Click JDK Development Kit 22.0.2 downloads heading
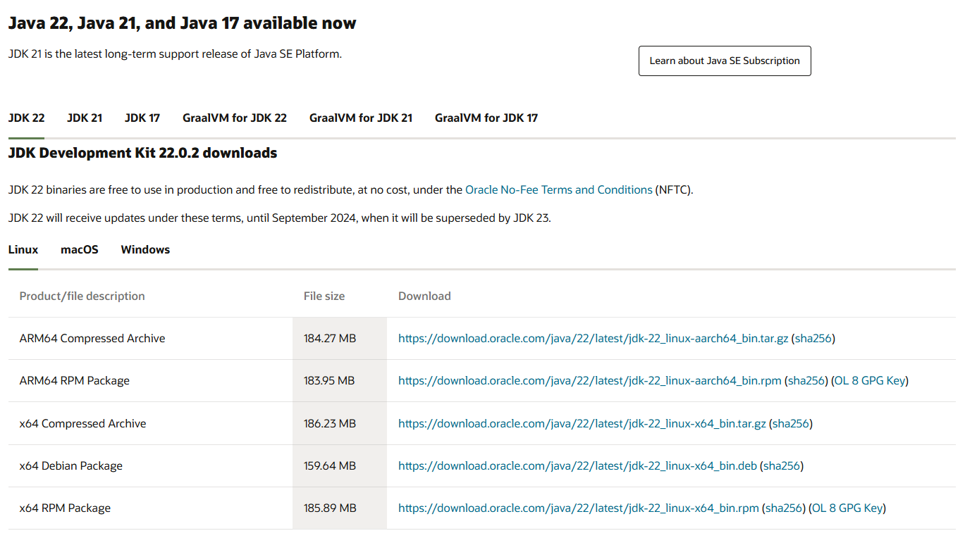965x538 pixels. 142,153
